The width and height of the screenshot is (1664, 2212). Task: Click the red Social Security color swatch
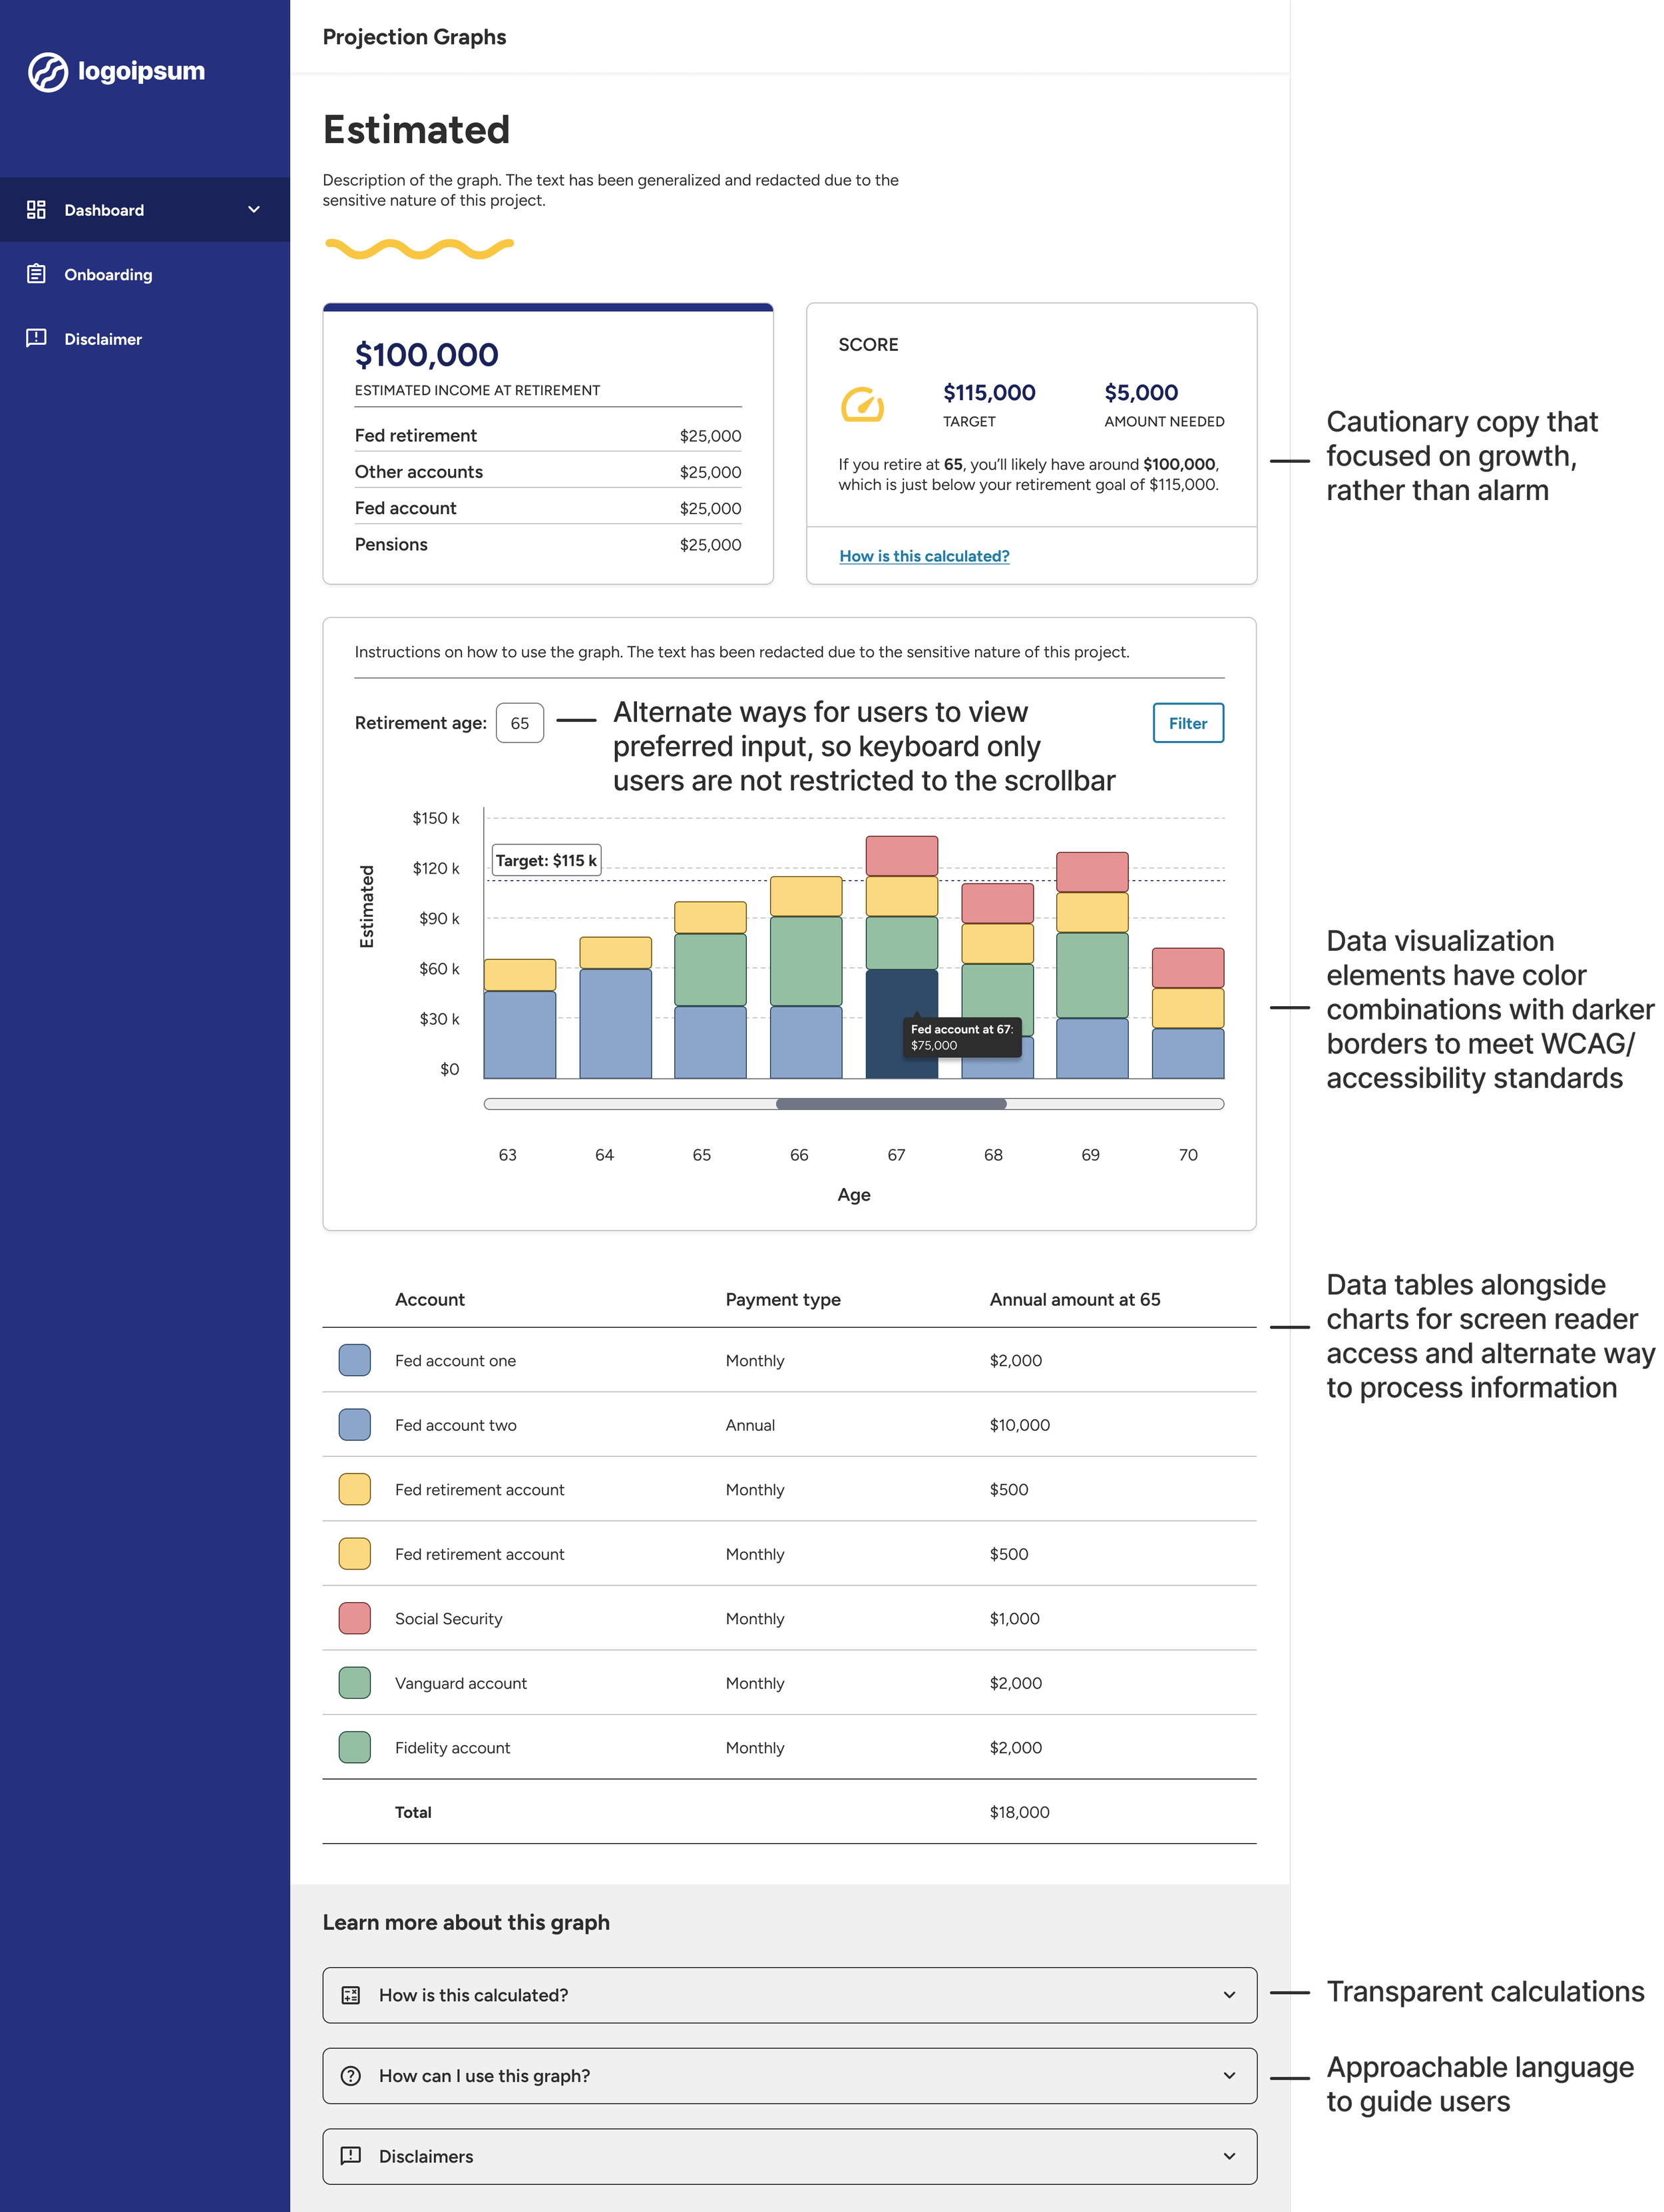(x=355, y=1618)
